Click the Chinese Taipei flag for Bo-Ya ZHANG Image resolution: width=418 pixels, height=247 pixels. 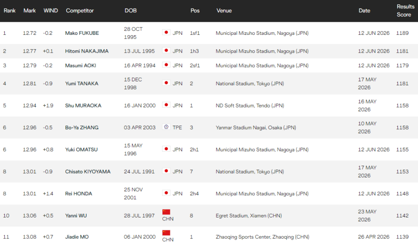tap(166, 127)
